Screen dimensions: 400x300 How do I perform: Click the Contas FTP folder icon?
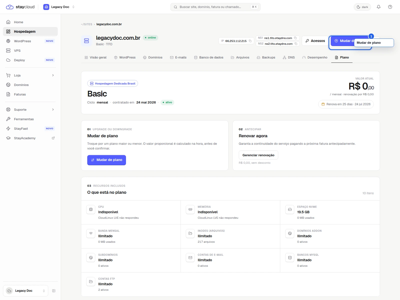pyautogui.click(x=91, y=281)
